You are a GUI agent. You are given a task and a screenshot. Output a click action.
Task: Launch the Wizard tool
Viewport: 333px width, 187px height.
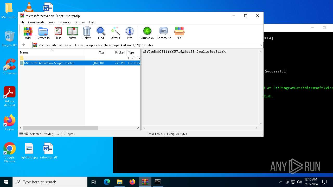pyautogui.click(x=116, y=33)
